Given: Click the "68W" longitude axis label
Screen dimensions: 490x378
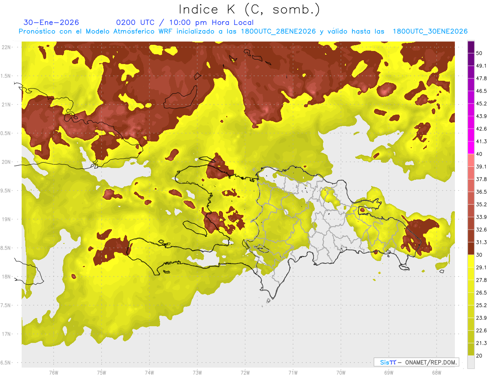Looking at the screenshot, I should 436,373.
